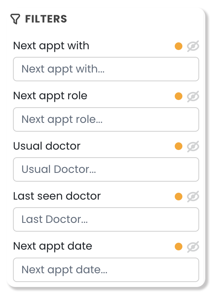
Task: Click the Last seen doctor label
Action: tap(57, 196)
